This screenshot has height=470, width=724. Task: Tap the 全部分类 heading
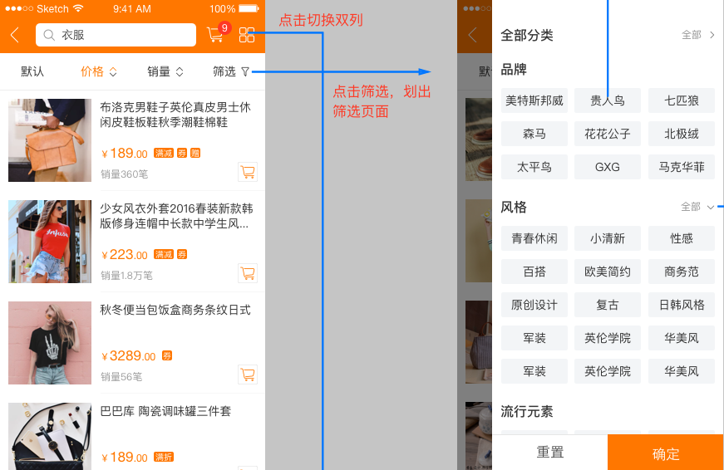click(x=527, y=35)
